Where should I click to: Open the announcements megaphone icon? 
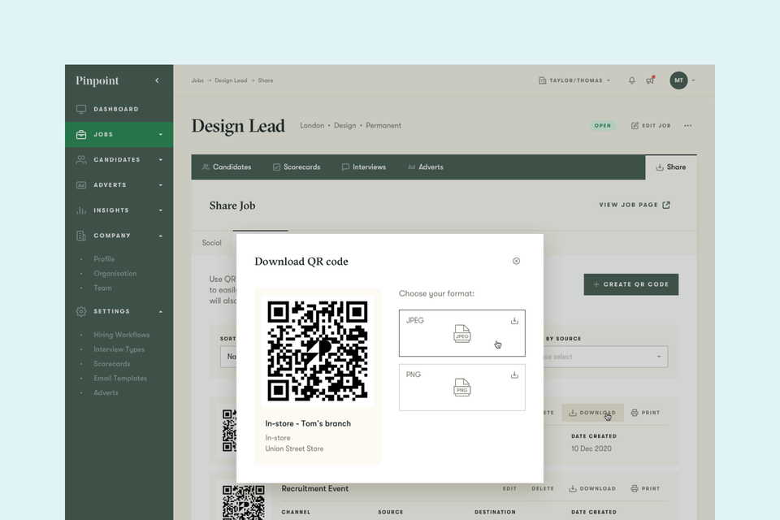[650, 80]
